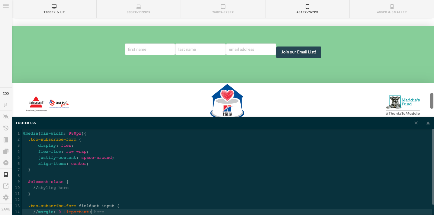
Task: Expand the Footer CSS panel with up arrow
Action: tap(428, 123)
